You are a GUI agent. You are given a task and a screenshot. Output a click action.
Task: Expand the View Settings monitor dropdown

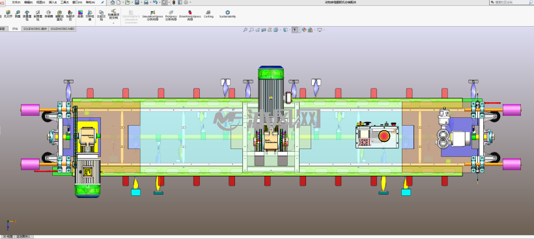(324, 30)
